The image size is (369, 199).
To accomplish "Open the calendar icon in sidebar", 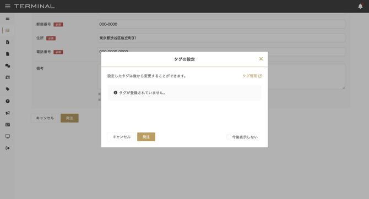I will click(x=8, y=78).
